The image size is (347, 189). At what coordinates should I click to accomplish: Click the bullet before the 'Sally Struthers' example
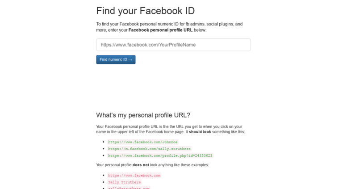(104, 182)
